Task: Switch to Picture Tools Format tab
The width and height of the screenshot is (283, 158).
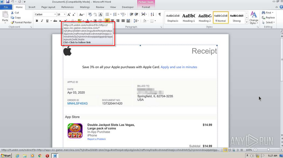Action: tap(146, 7)
